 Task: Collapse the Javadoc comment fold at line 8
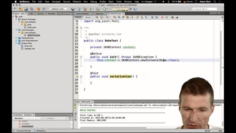click(81, 28)
